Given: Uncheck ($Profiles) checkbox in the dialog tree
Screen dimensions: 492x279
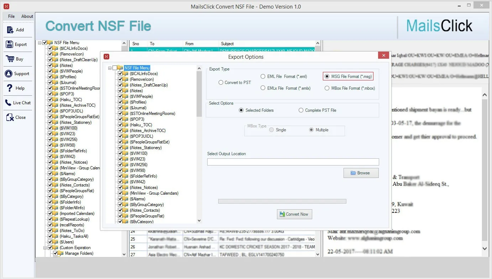Looking at the screenshot, I should click(x=120, y=102).
